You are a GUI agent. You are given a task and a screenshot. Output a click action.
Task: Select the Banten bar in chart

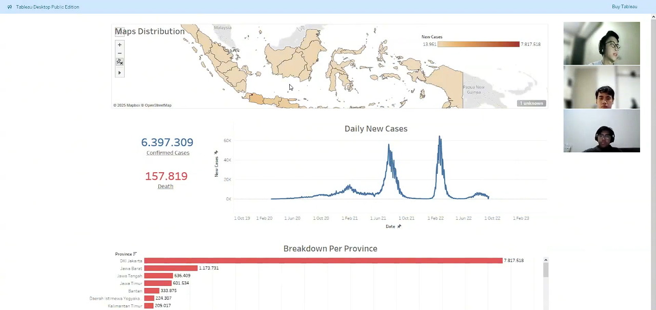pyautogui.click(x=152, y=291)
